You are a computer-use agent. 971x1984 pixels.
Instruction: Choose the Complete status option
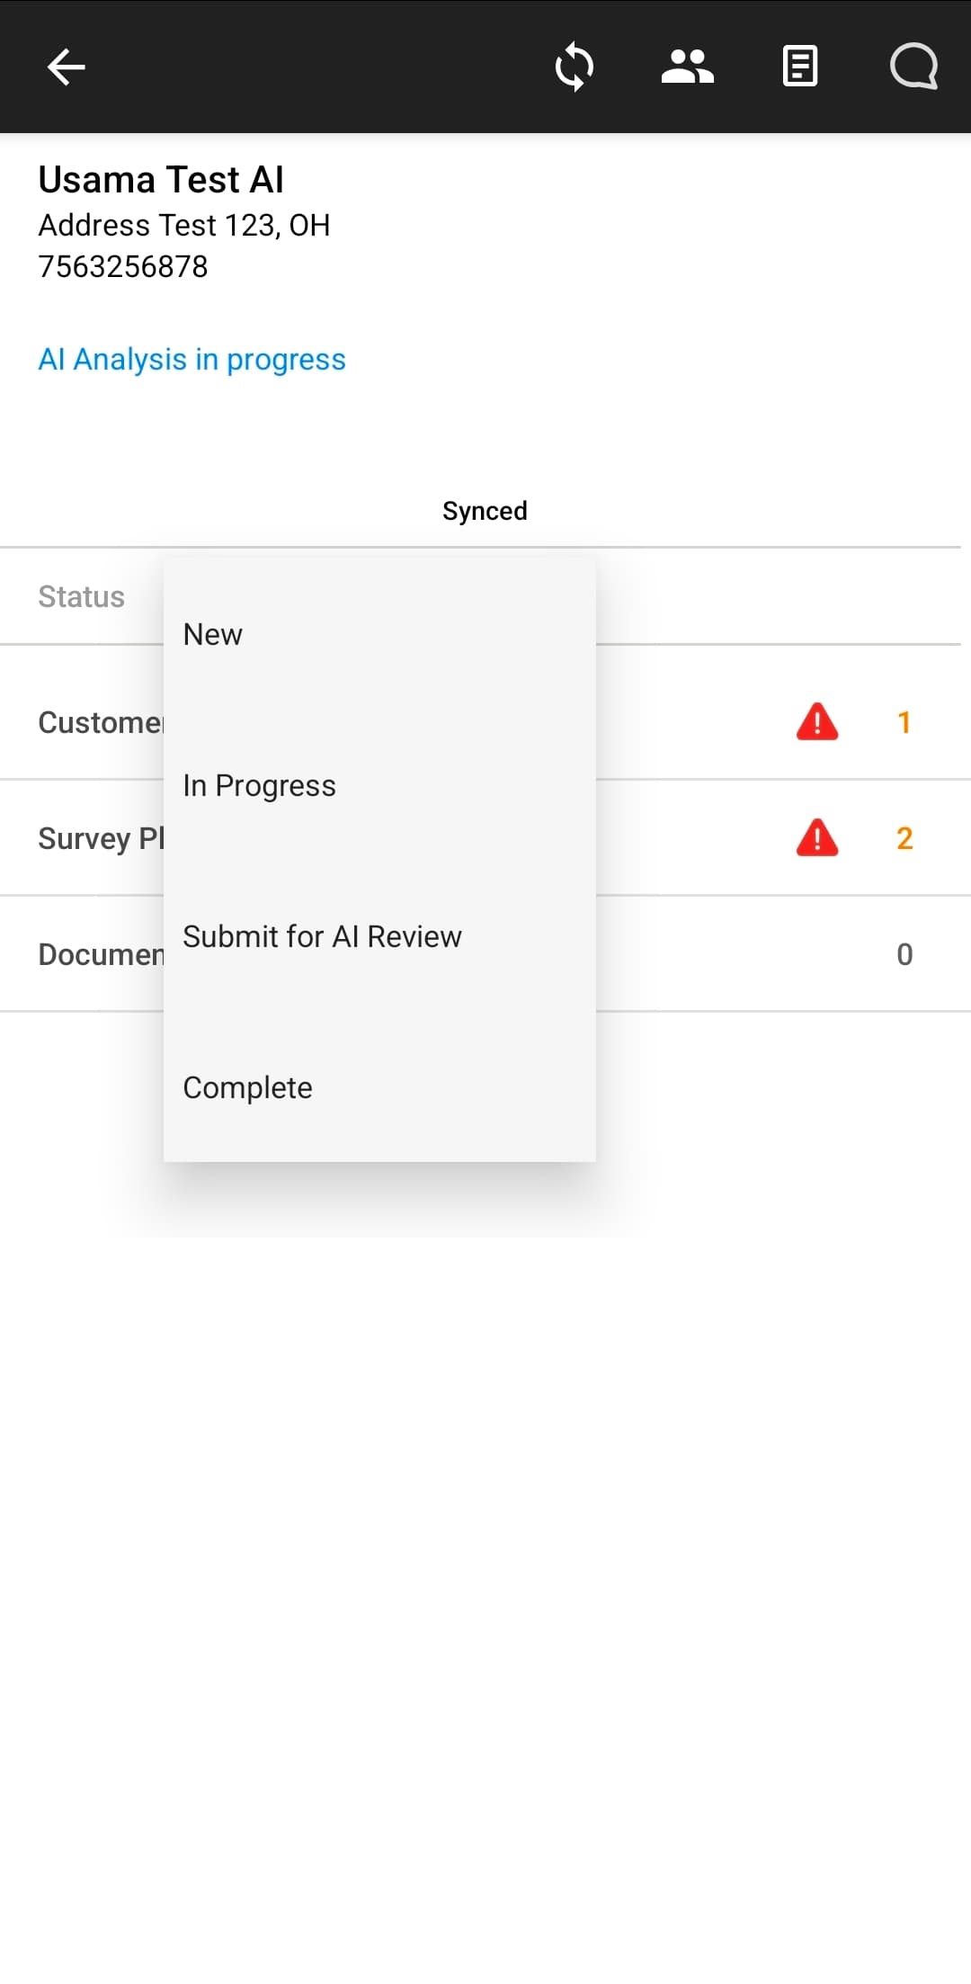[379, 1087]
